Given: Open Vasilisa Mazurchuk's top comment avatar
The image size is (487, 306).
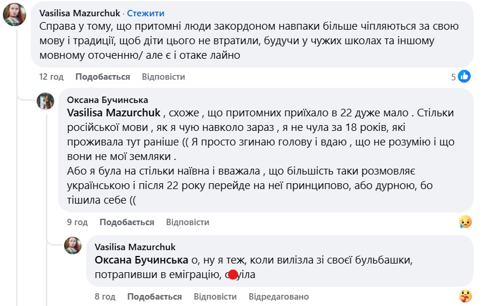Looking at the screenshot, I should point(15,15).
